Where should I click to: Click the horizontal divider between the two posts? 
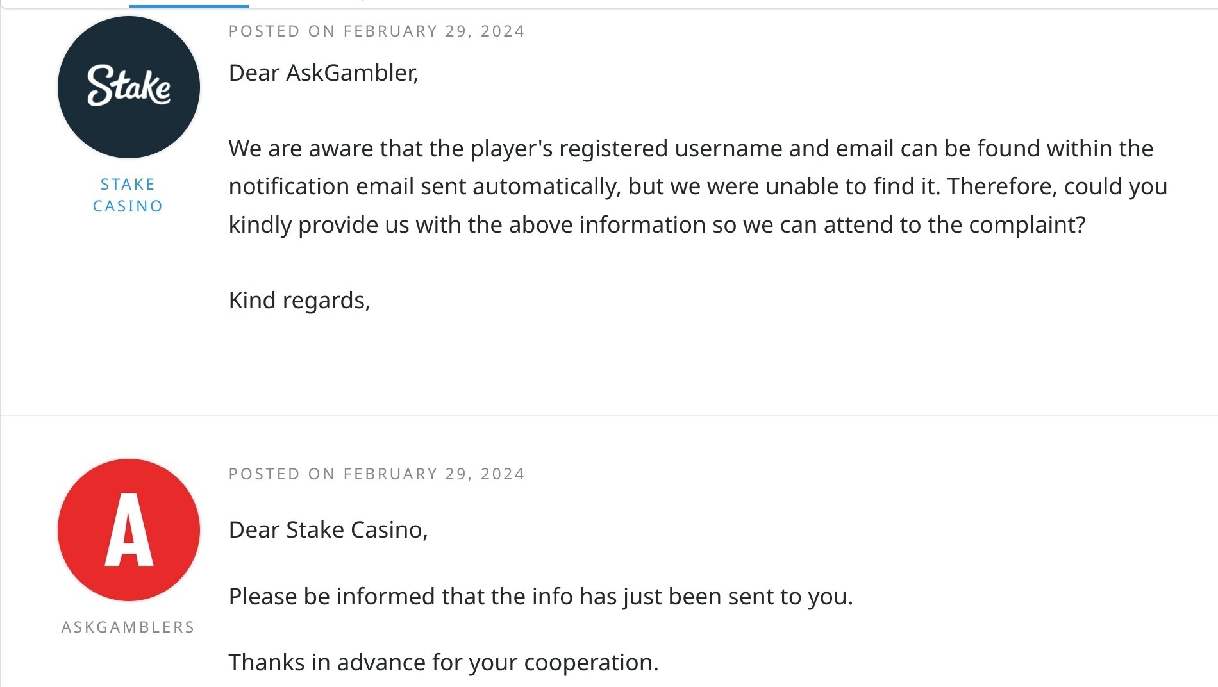click(609, 415)
